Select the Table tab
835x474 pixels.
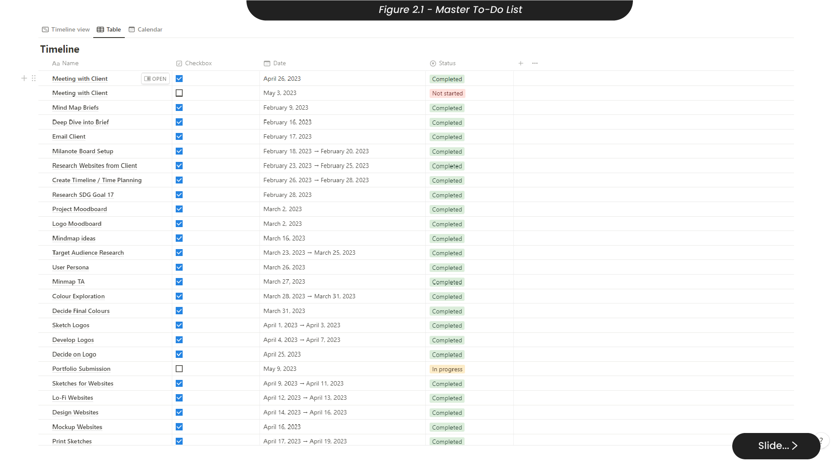coord(109,29)
